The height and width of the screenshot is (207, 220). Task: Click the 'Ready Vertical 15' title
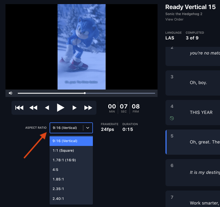tap(190, 7)
